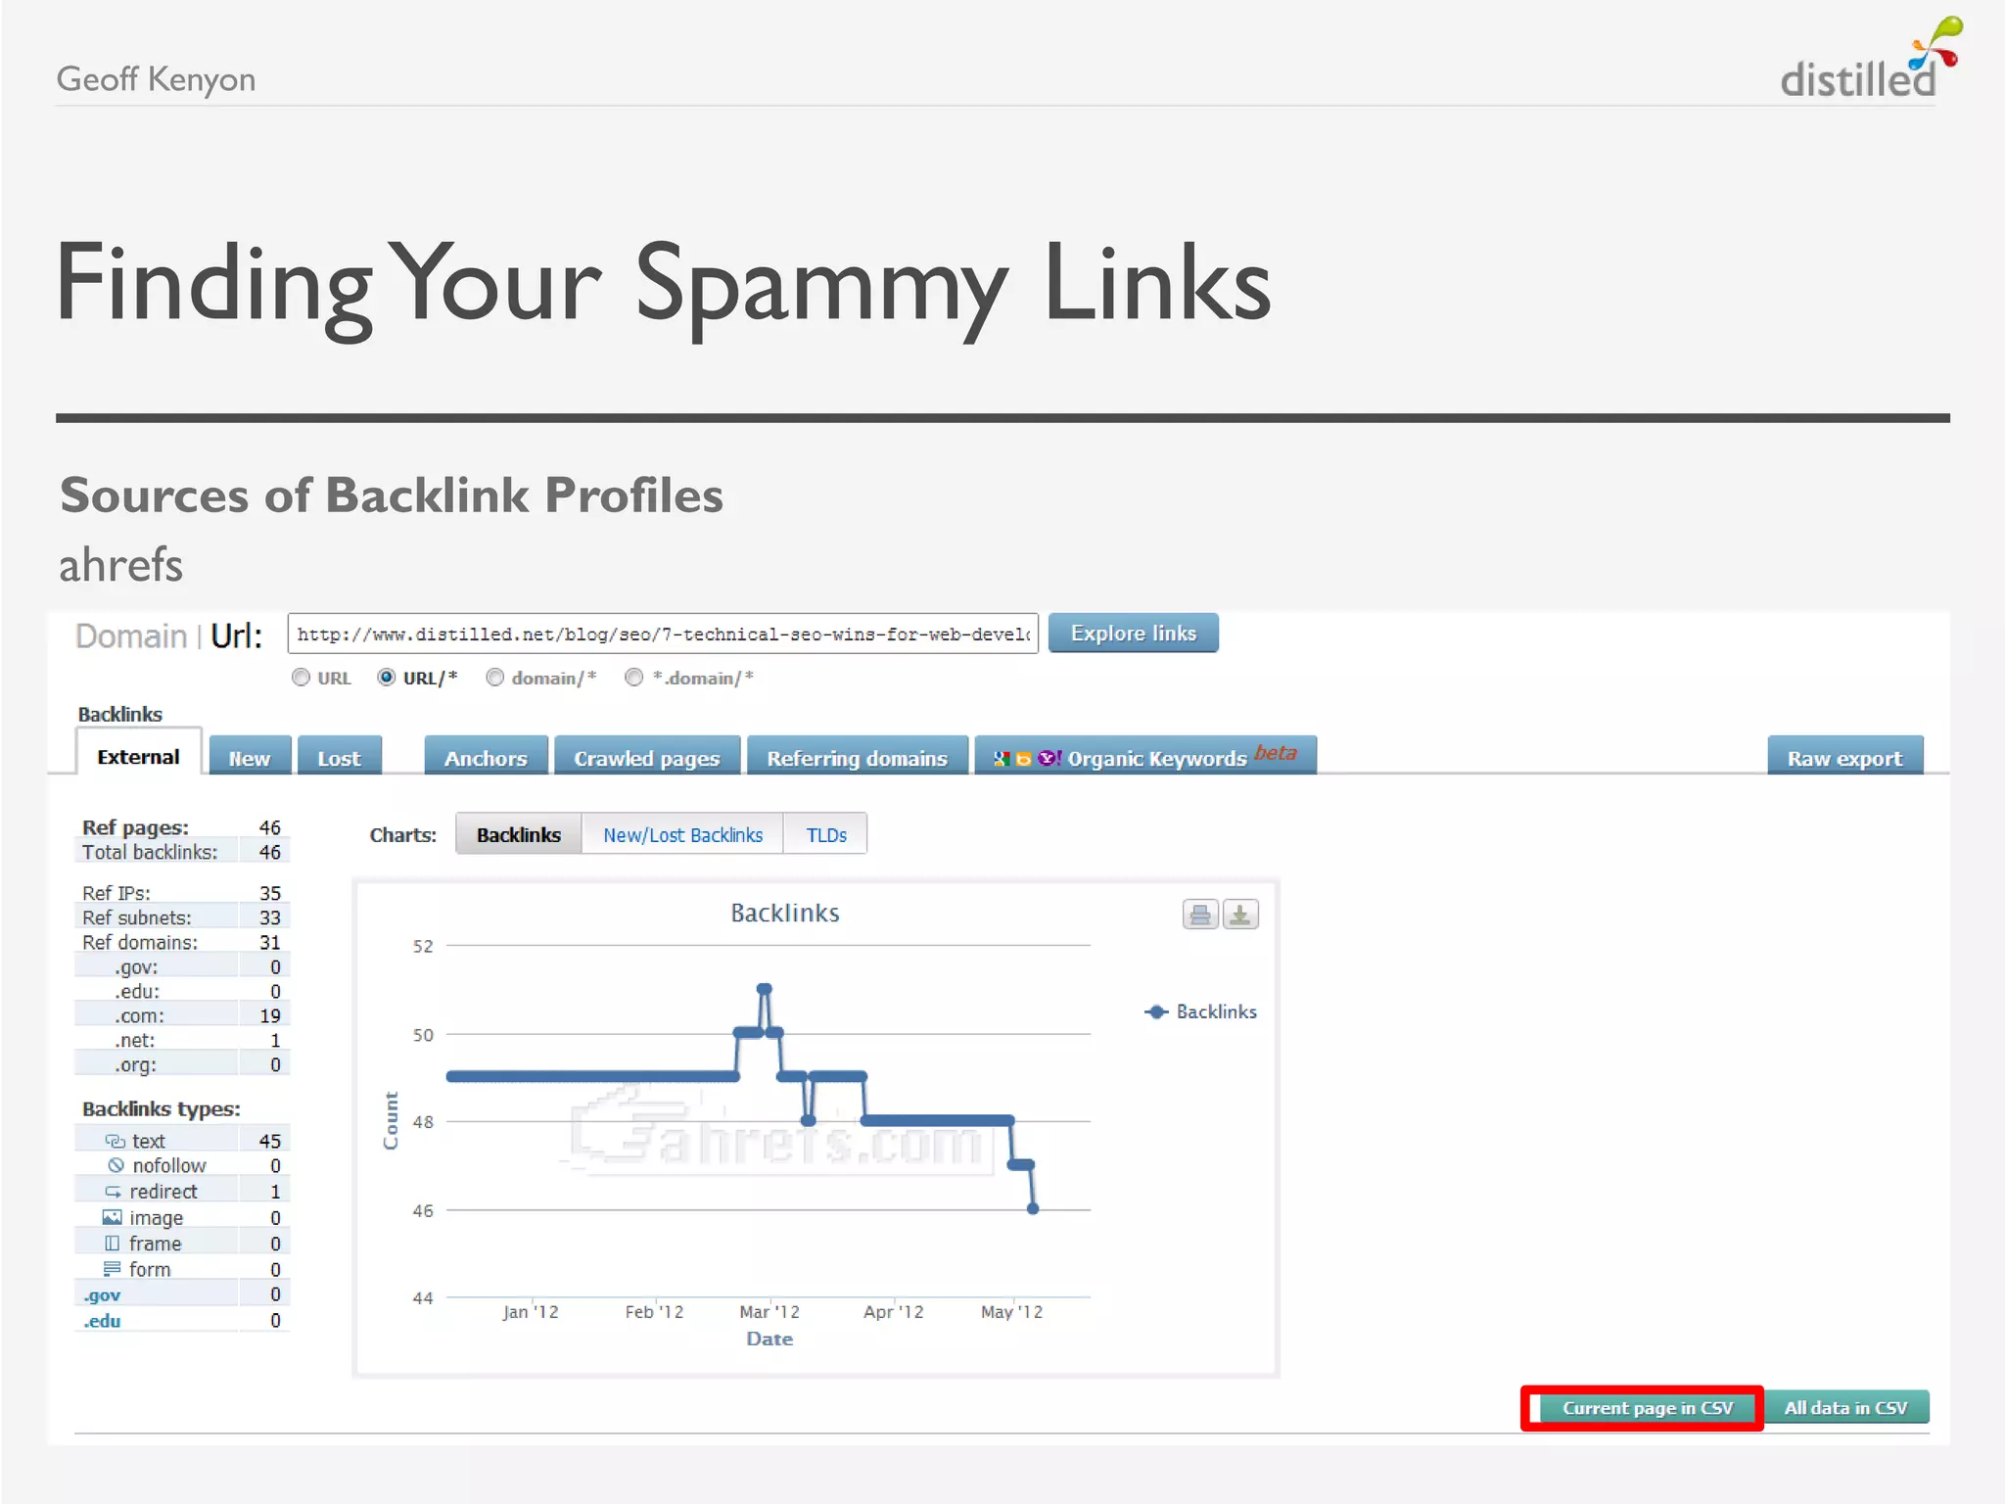Click the 'Ref domains:' row
The height and width of the screenshot is (1504, 2005).
pyautogui.click(x=182, y=942)
